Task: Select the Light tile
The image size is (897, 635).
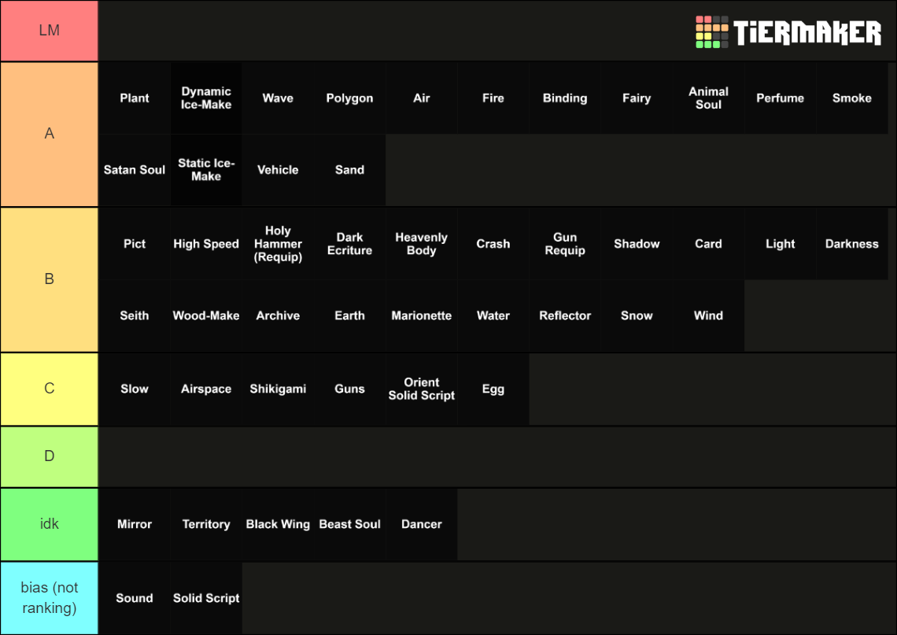Action: pyautogui.click(x=781, y=244)
